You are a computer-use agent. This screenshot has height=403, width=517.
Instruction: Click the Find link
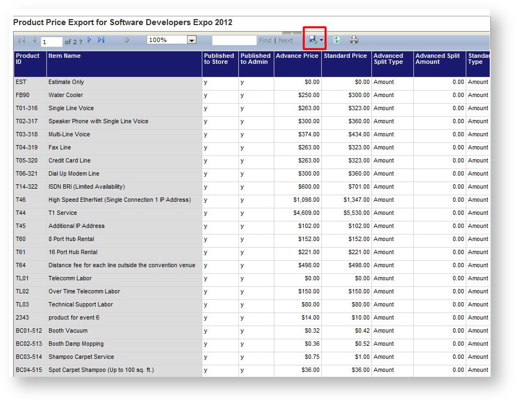[264, 40]
